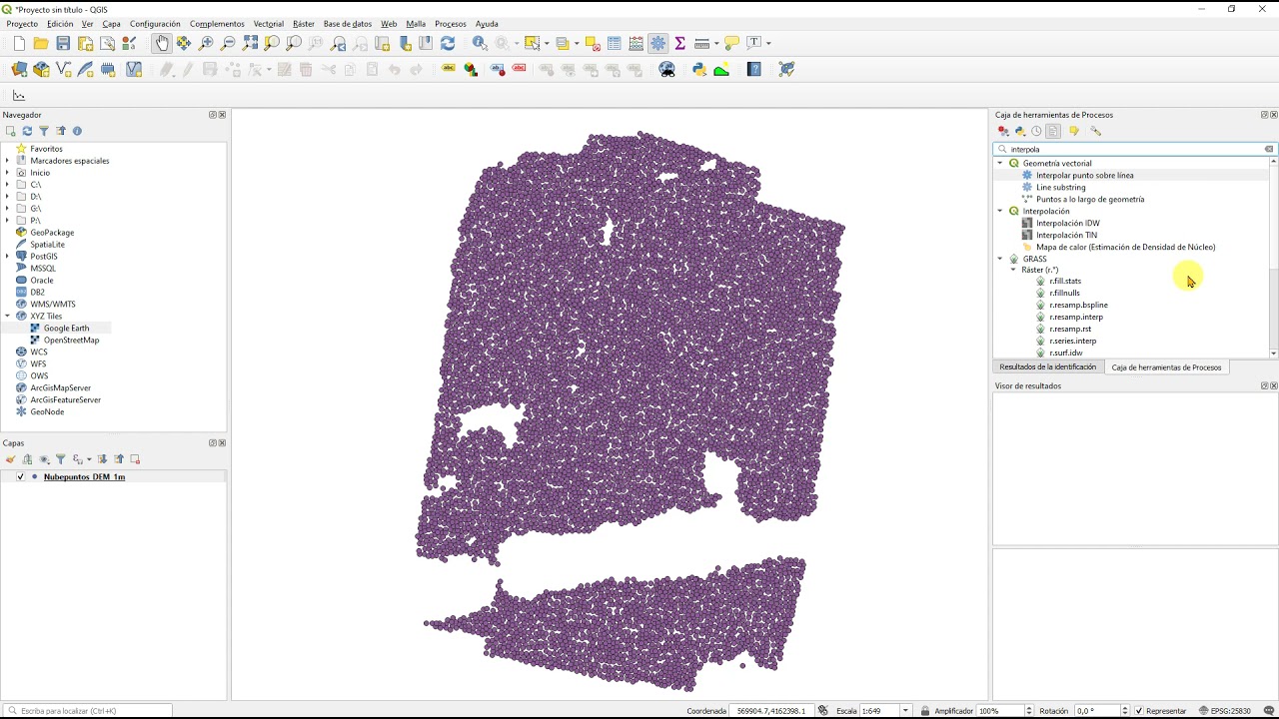Screen dimensions: 1279x719
Task: Open the Proyecto menu
Action: [x=22, y=24]
